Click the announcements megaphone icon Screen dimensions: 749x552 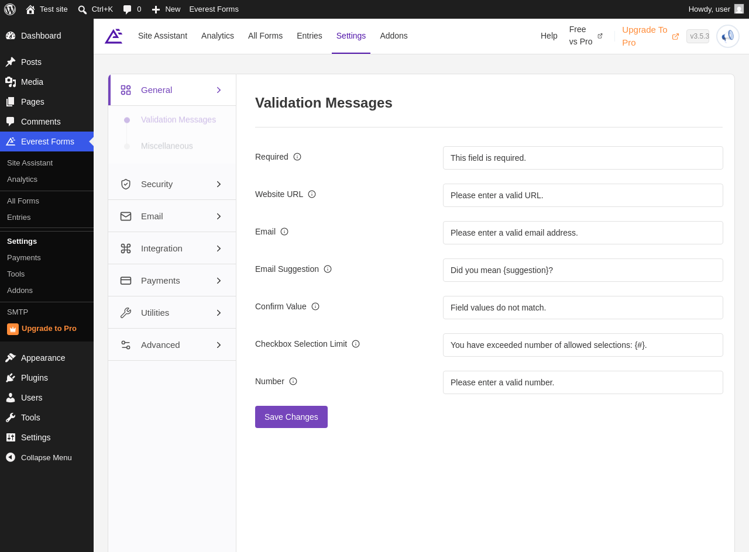pos(728,36)
